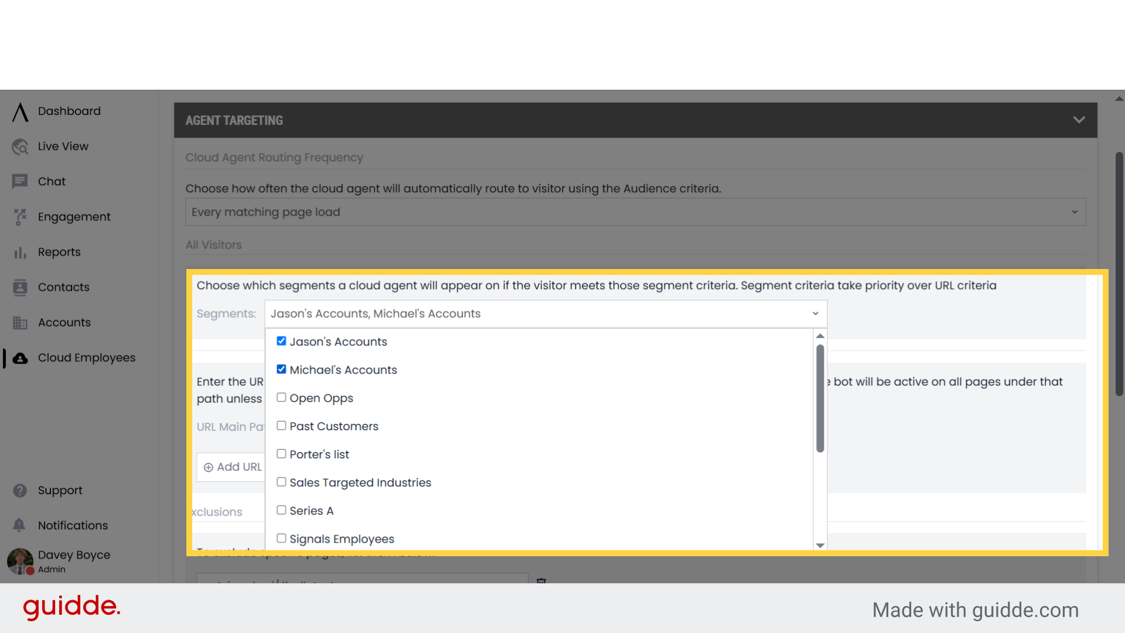The width and height of the screenshot is (1125, 633).
Task: Click the Contacts menu label
Action: tap(64, 287)
